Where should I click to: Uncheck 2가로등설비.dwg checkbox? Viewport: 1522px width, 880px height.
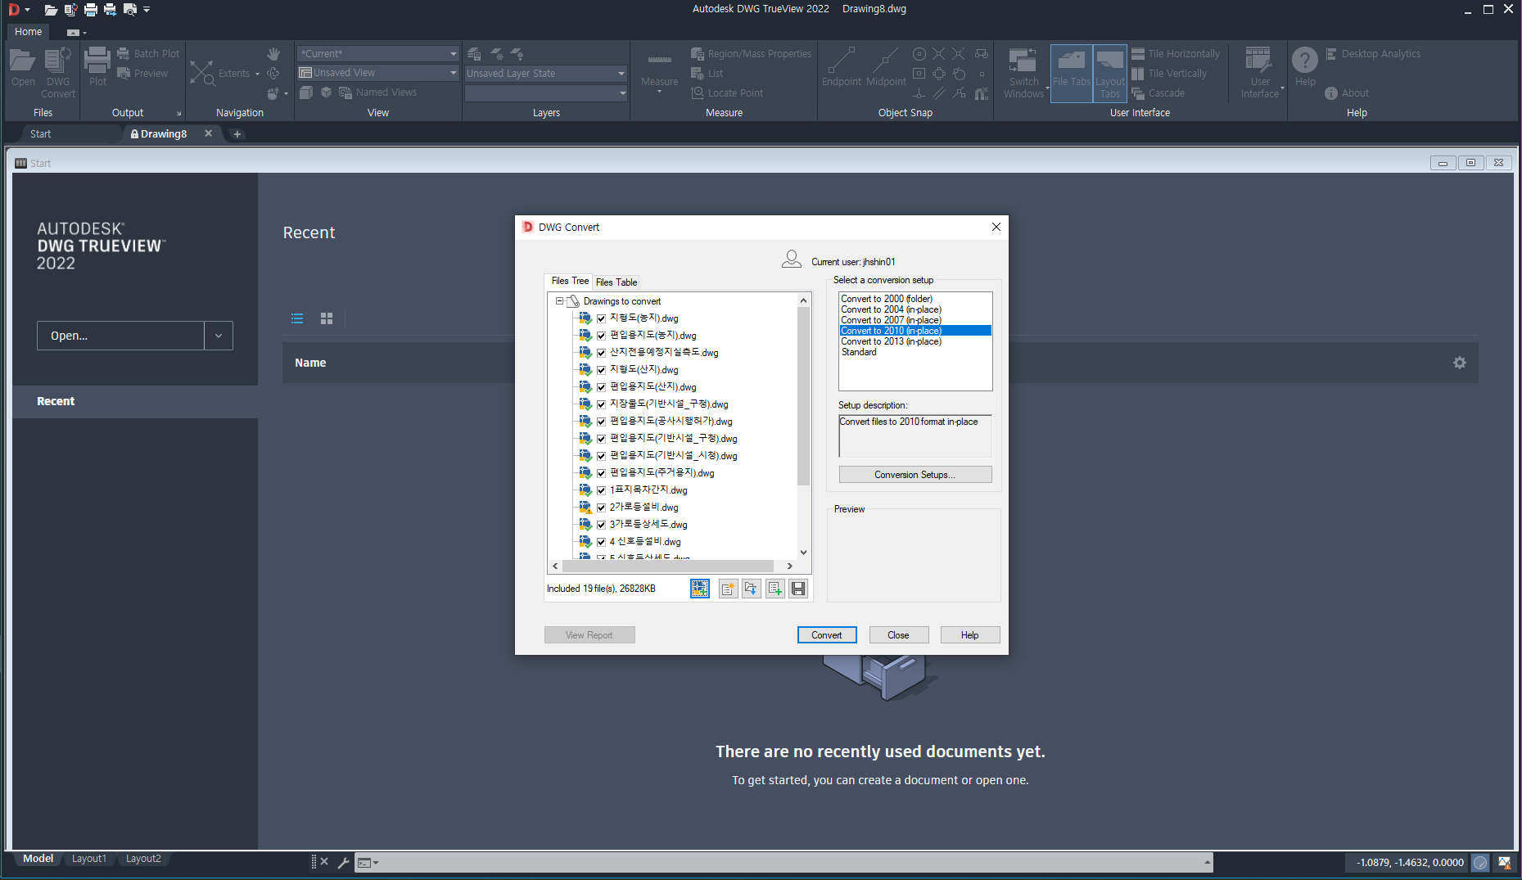(x=602, y=508)
